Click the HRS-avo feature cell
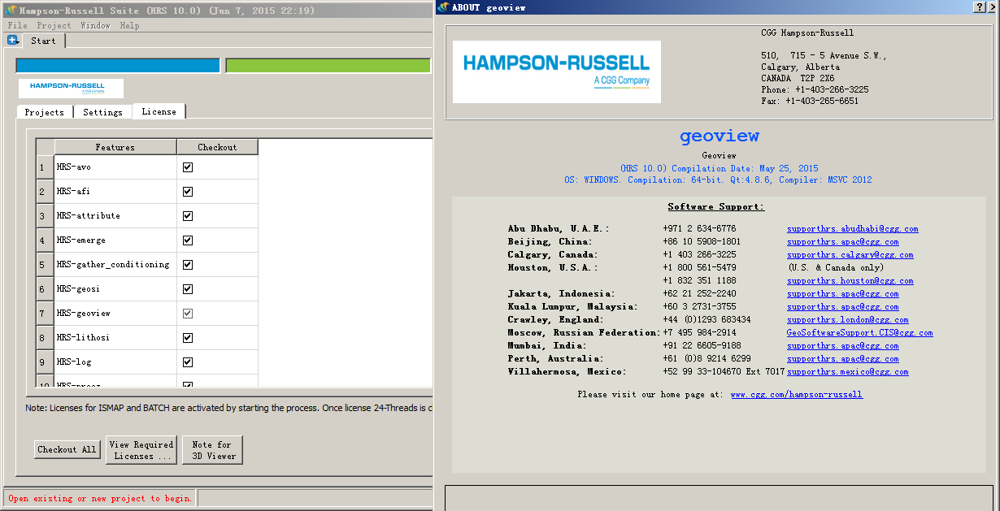Viewport: 1000px width, 511px height. pyautogui.click(x=115, y=167)
